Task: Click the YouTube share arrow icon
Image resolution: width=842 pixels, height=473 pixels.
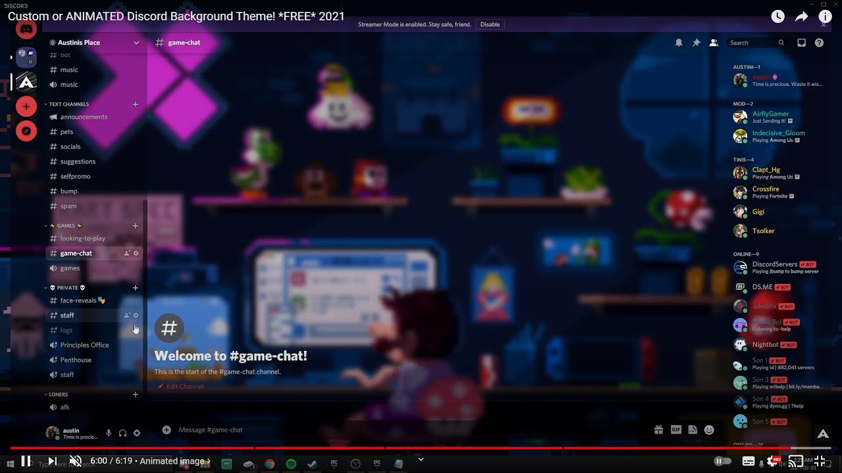Action: click(801, 17)
